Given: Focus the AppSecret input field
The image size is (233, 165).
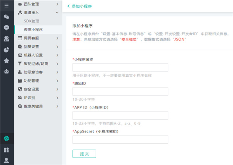Looking at the screenshot, I should click(120, 139).
